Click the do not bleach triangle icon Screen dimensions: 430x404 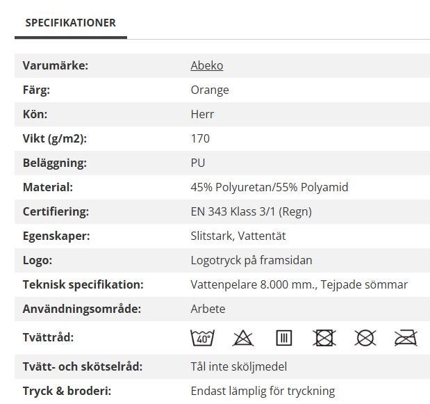(243, 339)
